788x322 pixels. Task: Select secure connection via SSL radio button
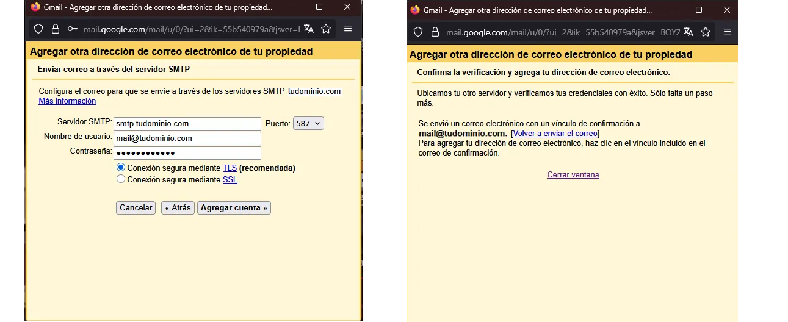point(121,179)
